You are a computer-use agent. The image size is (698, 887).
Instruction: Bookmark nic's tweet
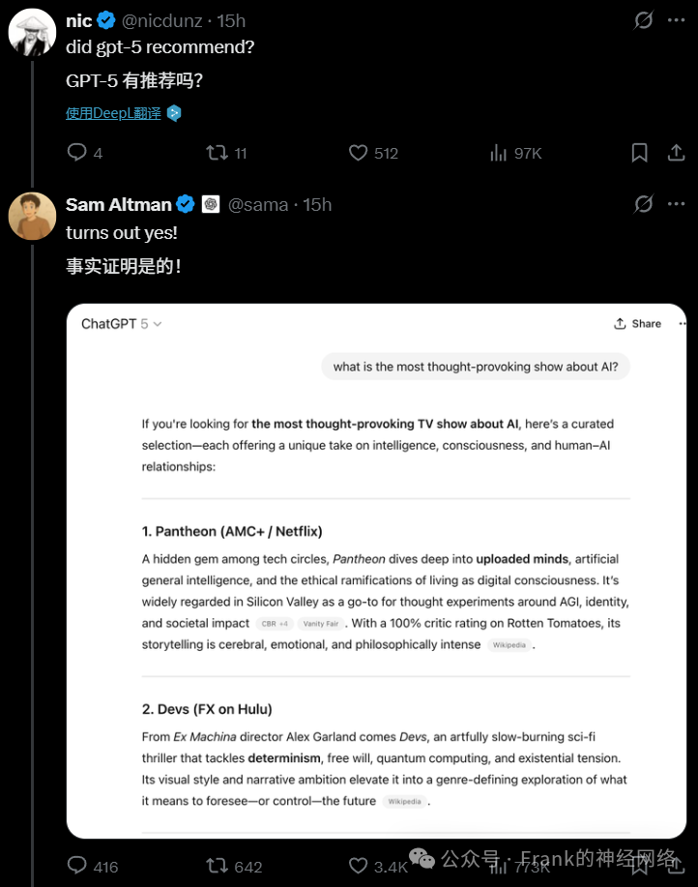click(639, 152)
